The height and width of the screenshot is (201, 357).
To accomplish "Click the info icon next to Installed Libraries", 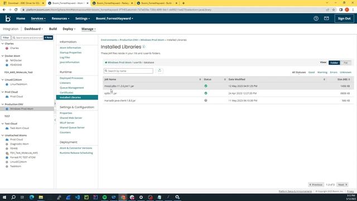I will [x=144, y=47].
